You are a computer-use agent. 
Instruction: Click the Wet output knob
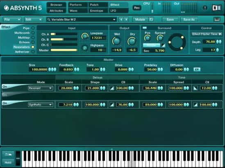116,41
